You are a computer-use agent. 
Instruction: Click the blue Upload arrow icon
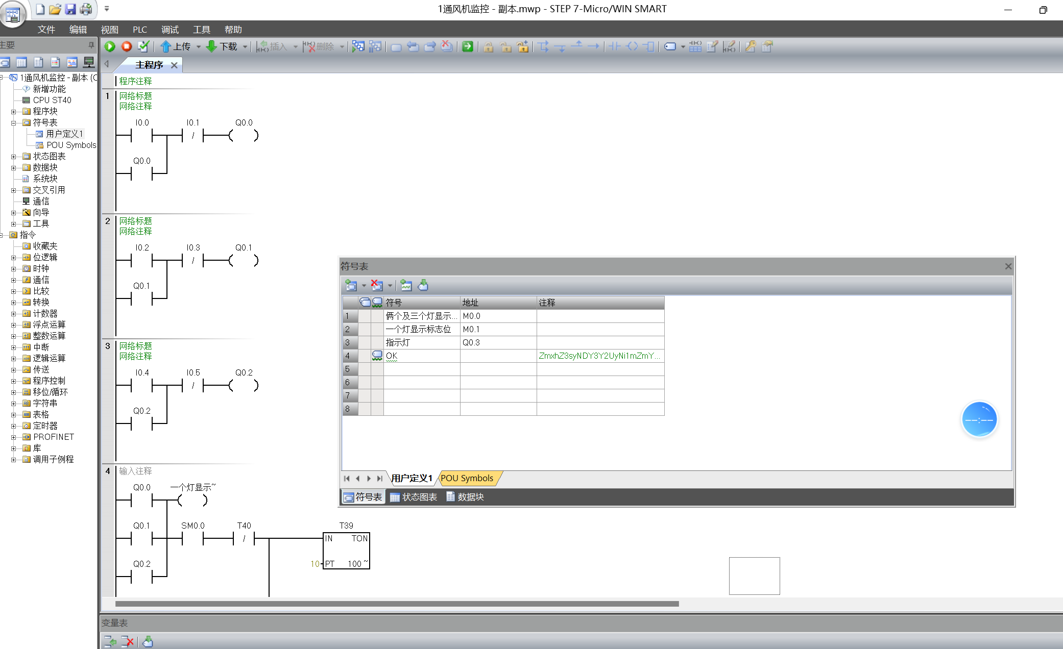165,46
